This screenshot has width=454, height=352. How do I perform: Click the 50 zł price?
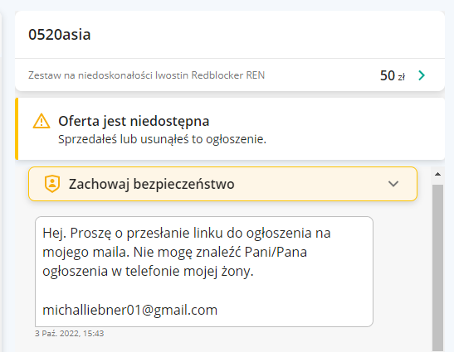pos(393,75)
